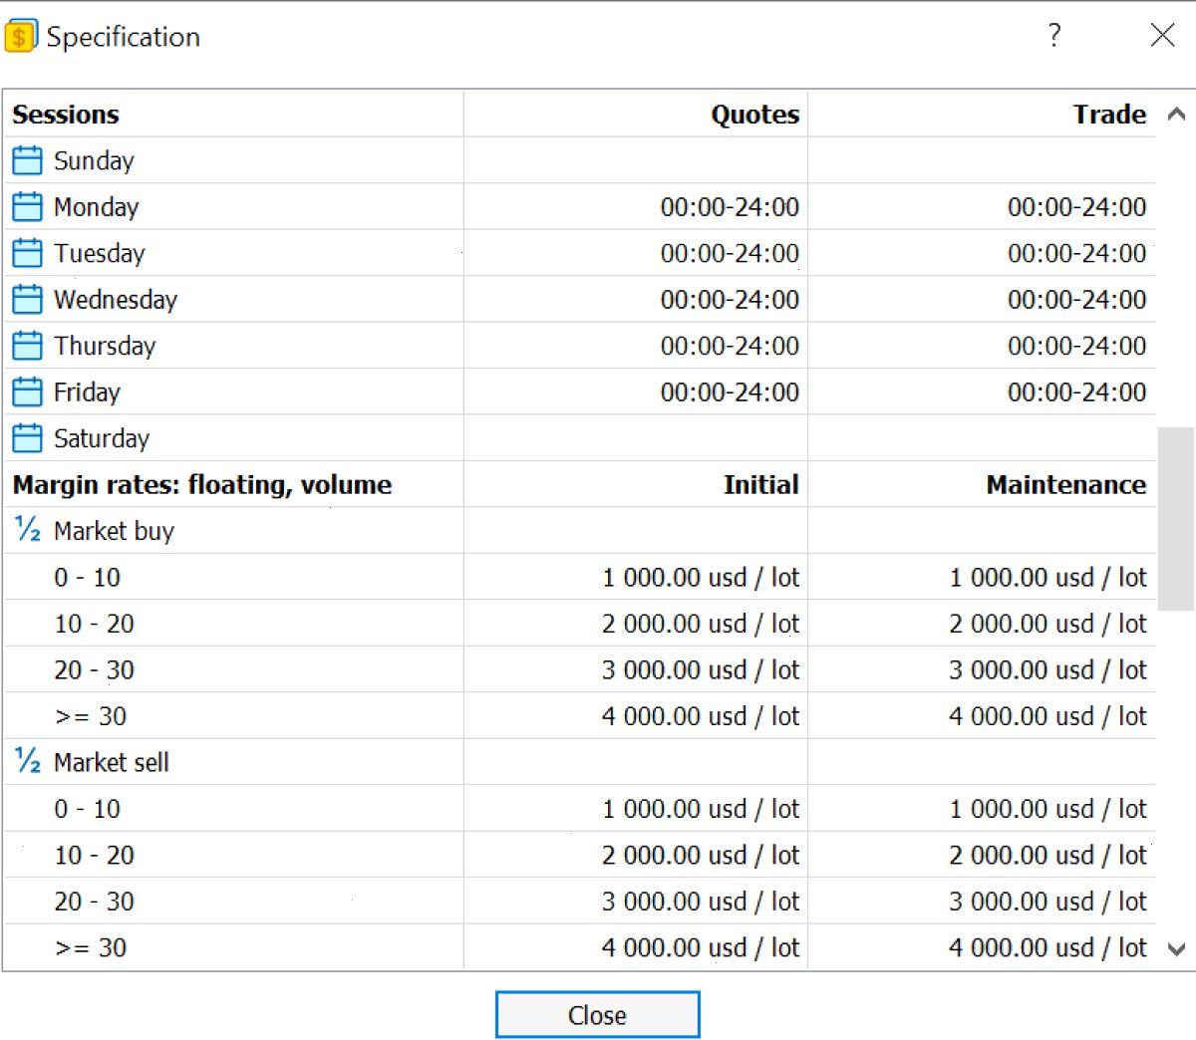Select Monday's Trade time 00:00-24:00
Viewport: 1196px width, 1040px height.
pyautogui.click(x=1076, y=207)
